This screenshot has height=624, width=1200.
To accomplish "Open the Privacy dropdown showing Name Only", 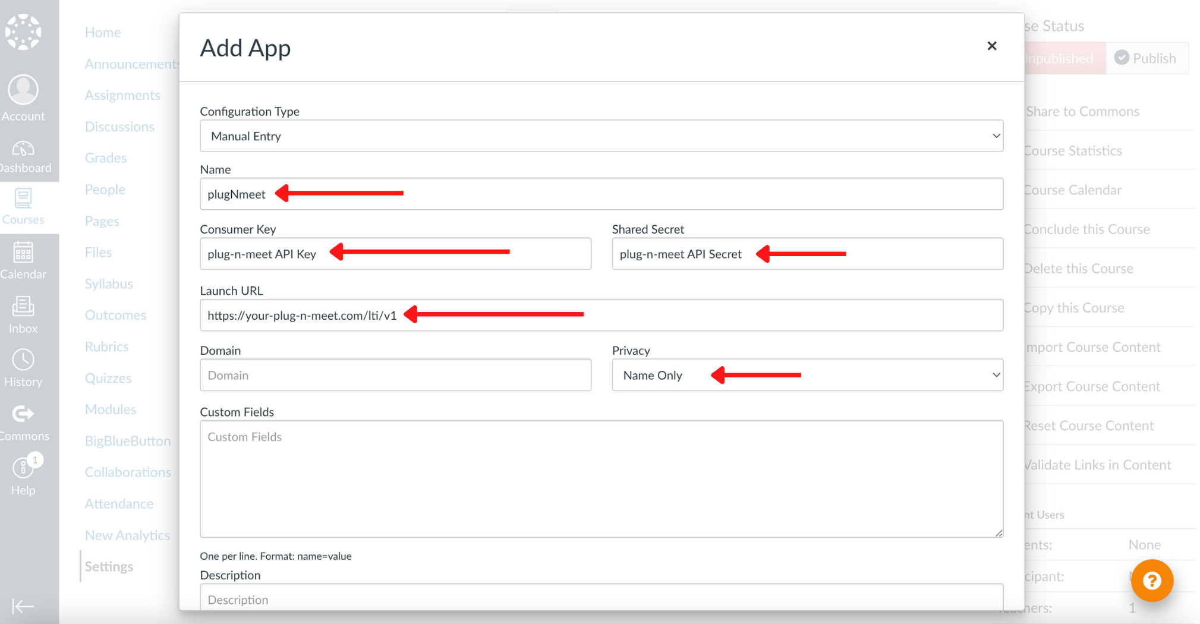I will click(x=807, y=375).
